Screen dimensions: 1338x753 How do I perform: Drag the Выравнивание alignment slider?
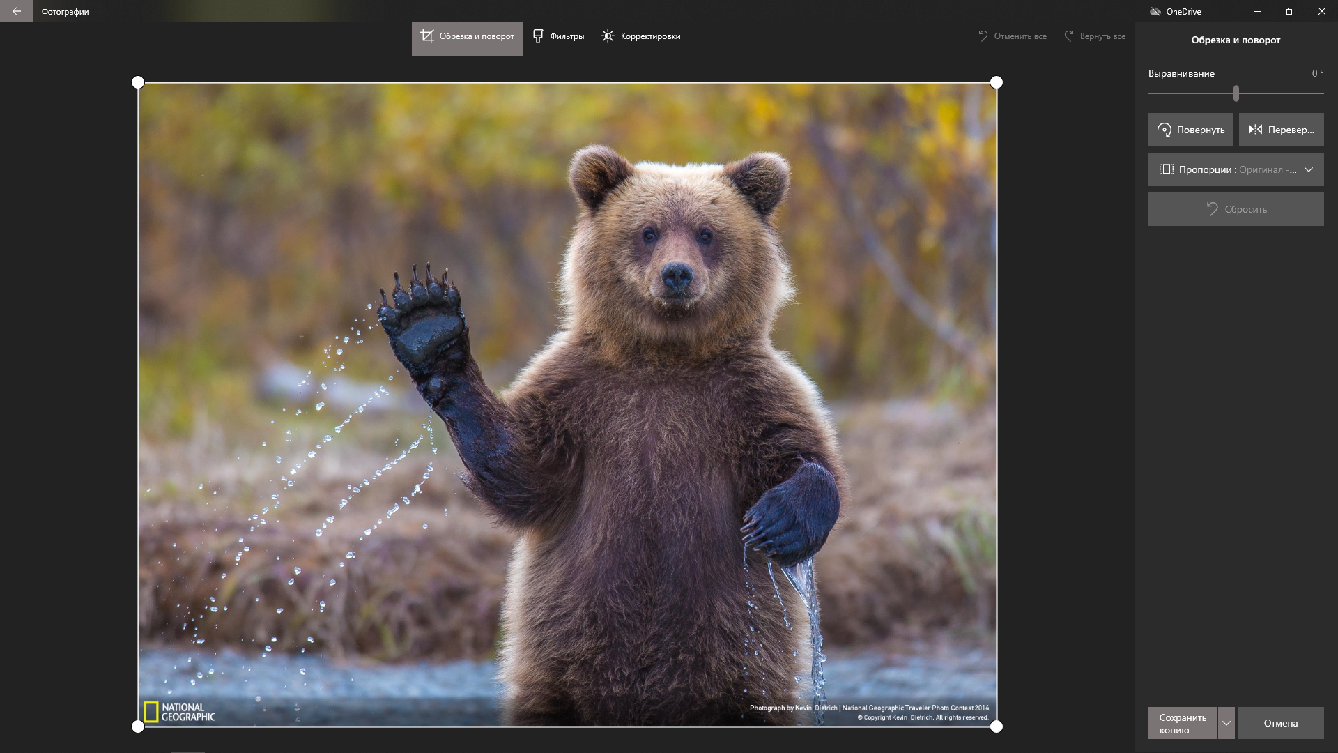pos(1236,94)
